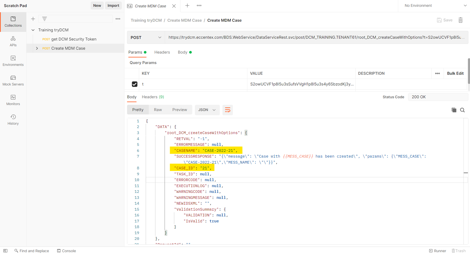Screen dimensions: 470x254
Task: Uncheck the 't' query parameter checkbox
Action: click(135, 84)
